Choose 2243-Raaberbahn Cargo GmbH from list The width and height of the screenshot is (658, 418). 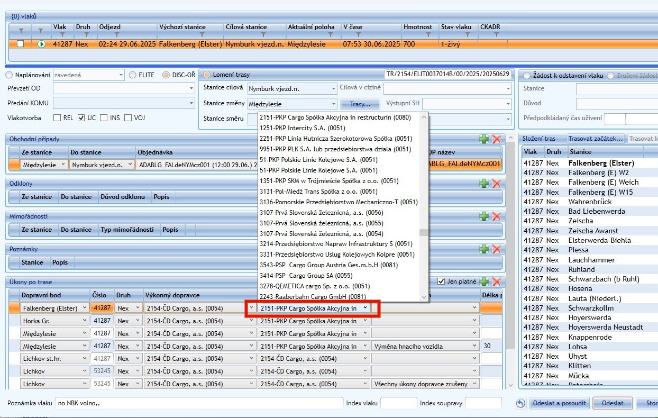pos(313,297)
